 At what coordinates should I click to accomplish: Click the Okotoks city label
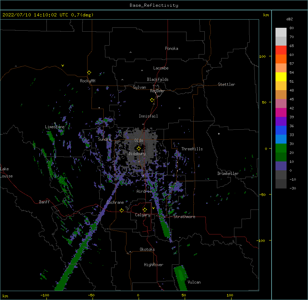pos(147,249)
